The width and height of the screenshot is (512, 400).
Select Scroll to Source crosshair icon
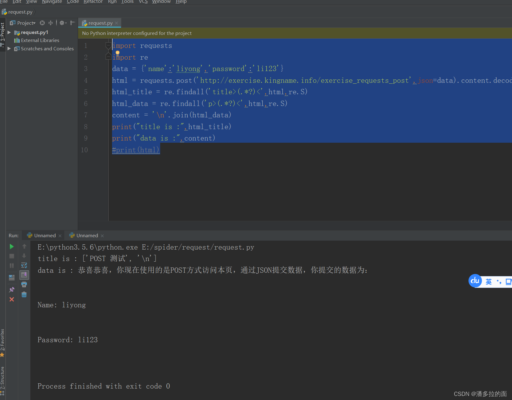point(42,23)
